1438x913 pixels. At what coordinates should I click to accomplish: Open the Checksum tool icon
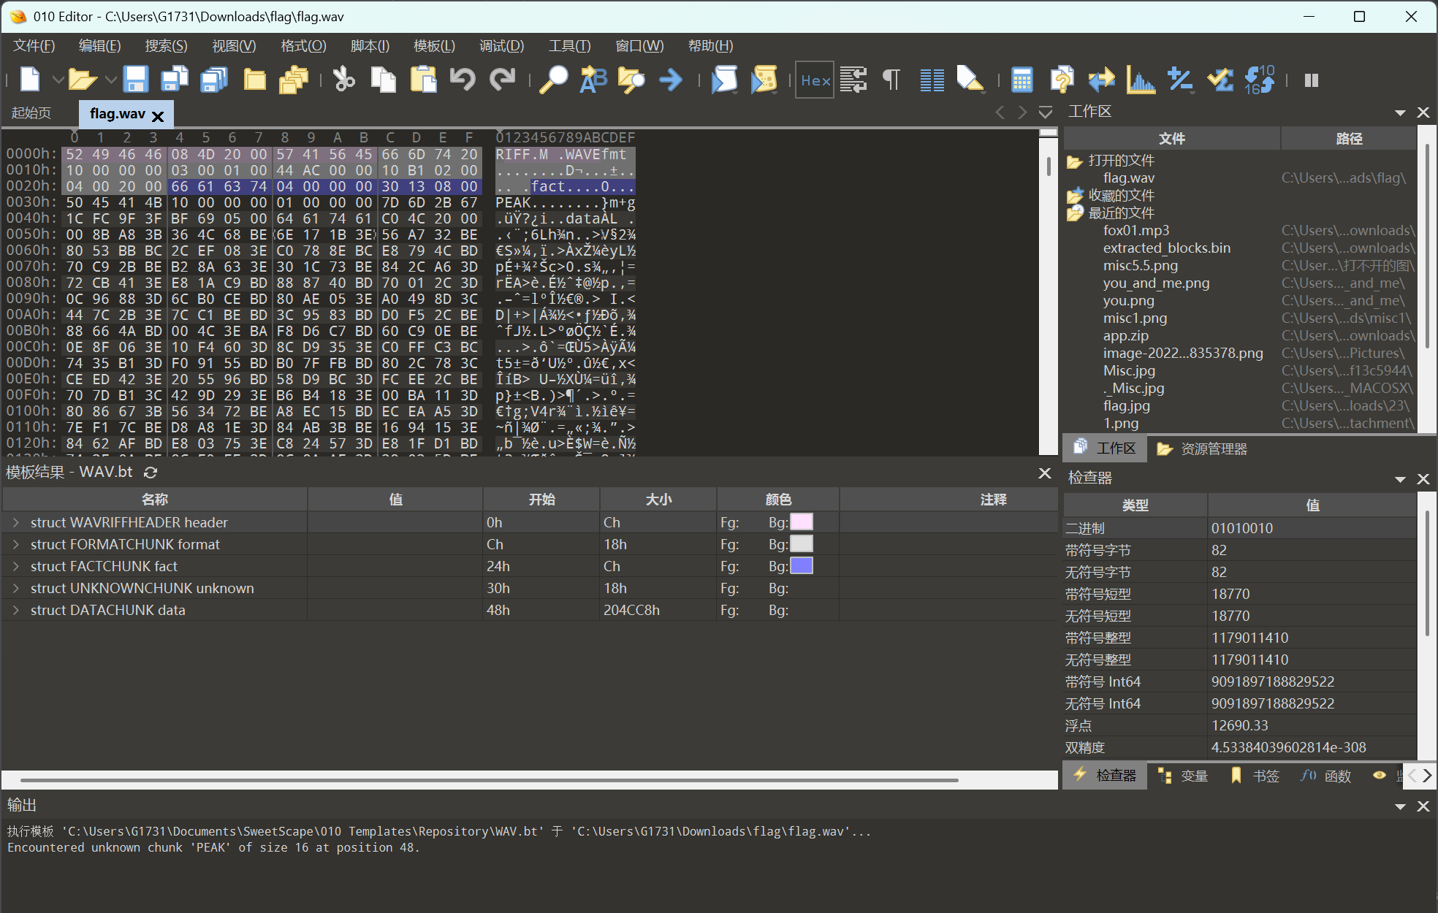(x=1220, y=80)
